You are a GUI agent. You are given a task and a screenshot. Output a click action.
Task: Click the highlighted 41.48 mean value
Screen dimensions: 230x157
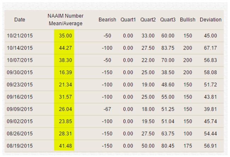(x=65, y=146)
